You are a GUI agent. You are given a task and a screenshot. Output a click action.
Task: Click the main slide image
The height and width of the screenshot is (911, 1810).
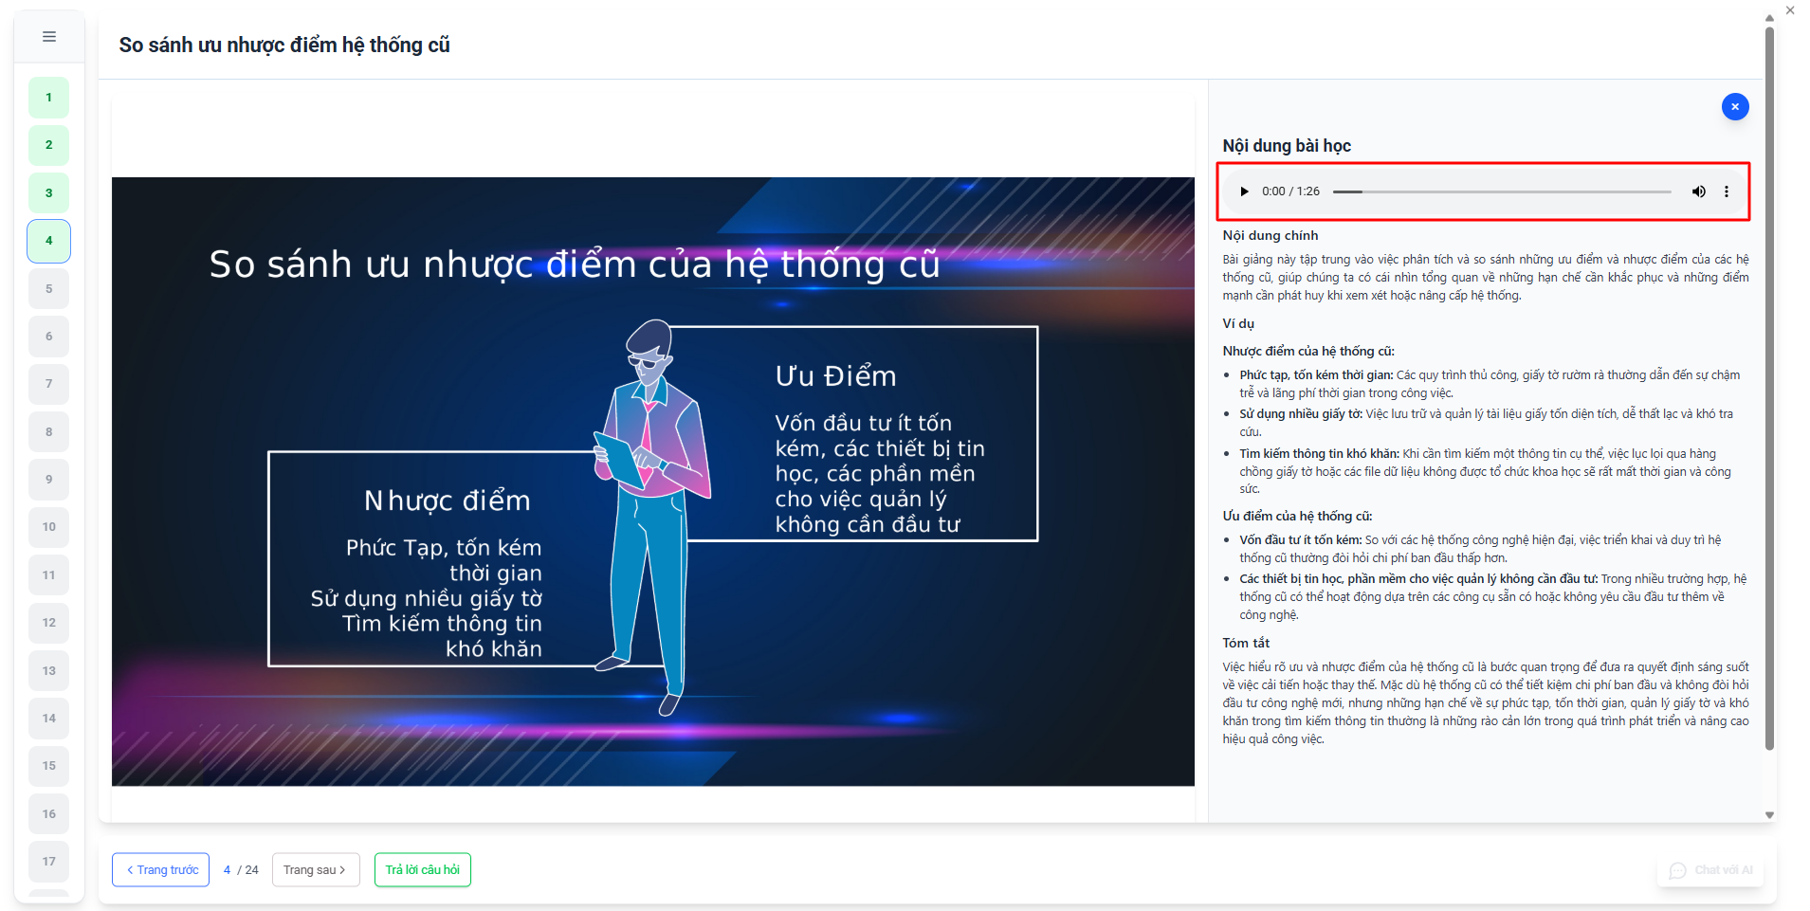coord(652,482)
